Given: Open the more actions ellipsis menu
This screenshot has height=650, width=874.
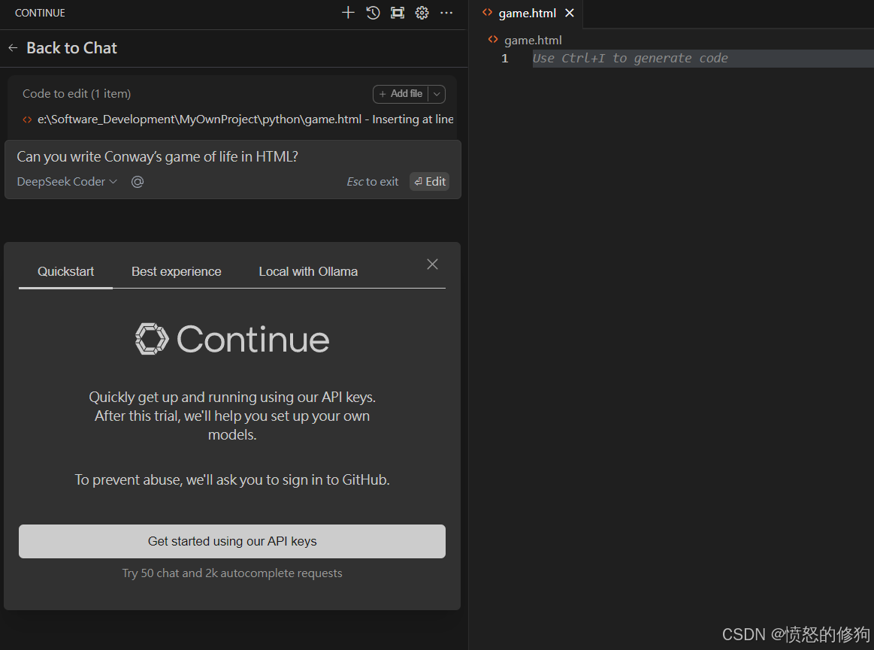Looking at the screenshot, I should coord(446,12).
